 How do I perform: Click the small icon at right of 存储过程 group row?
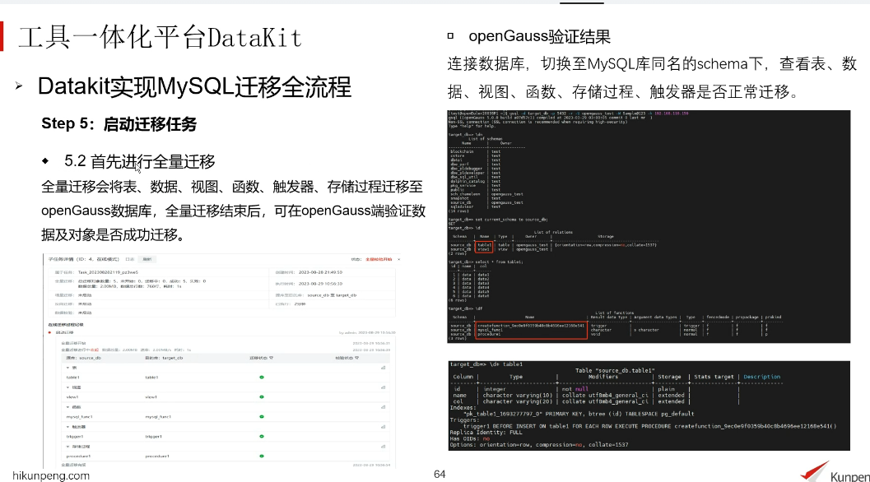click(383, 447)
